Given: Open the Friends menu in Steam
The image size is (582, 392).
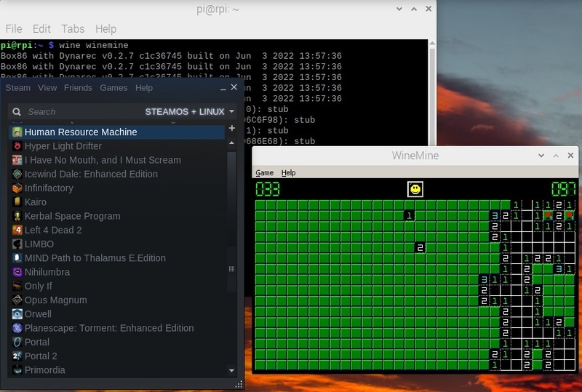Looking at the screenshot, I should click(x=78, y=88).
